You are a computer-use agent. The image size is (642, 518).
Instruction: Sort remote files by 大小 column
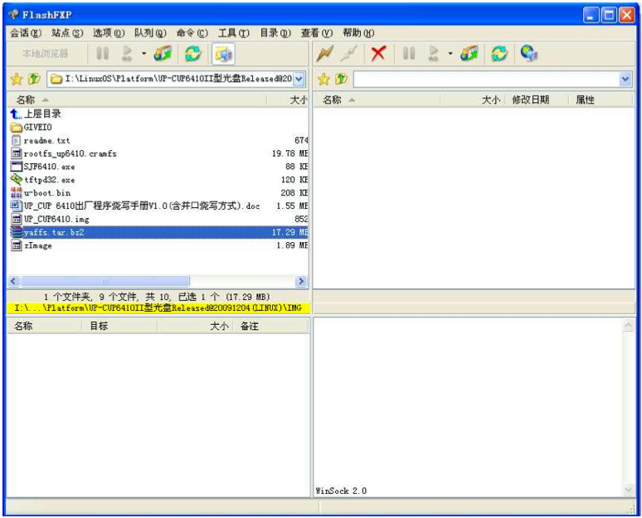click(472, 99)
